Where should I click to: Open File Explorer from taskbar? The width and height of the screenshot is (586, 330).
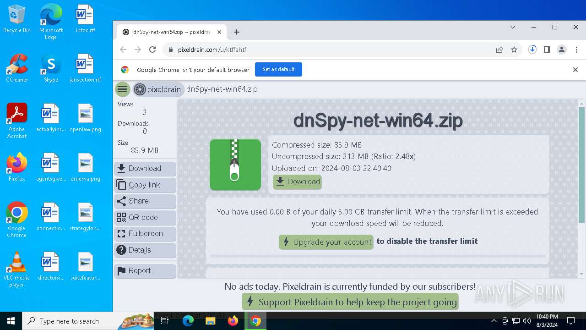(211, 321)
